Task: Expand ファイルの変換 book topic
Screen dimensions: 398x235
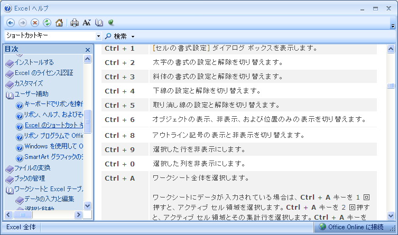Action: tap(32, 168)
